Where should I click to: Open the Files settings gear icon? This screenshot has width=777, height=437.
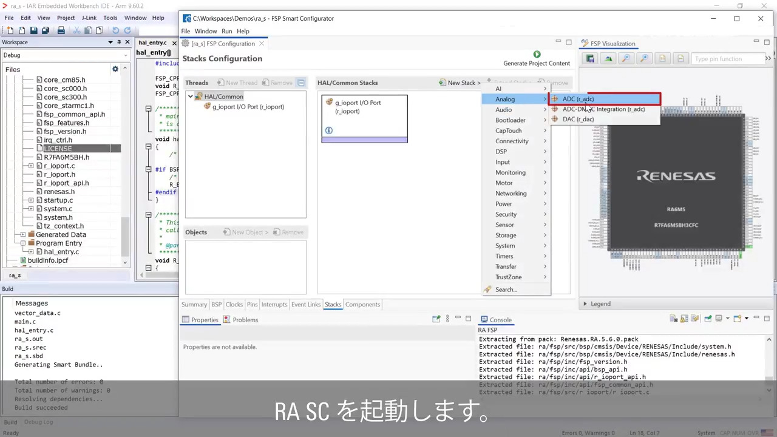pos(115,69)
